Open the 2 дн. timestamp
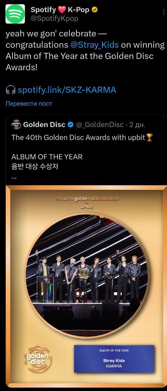This screenshot has height=391, width=167. pyautogui.click(x=137, y=125)
